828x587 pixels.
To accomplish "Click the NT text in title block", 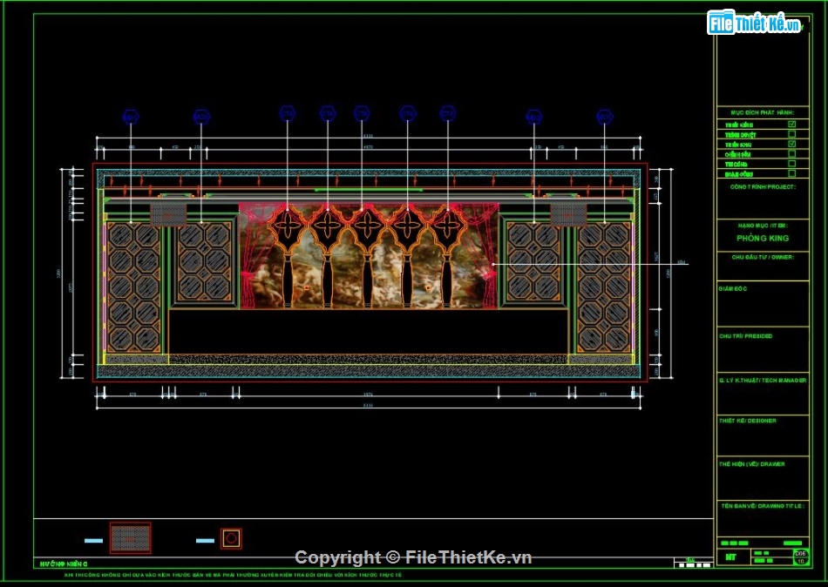I will click(x=731, y=557).
